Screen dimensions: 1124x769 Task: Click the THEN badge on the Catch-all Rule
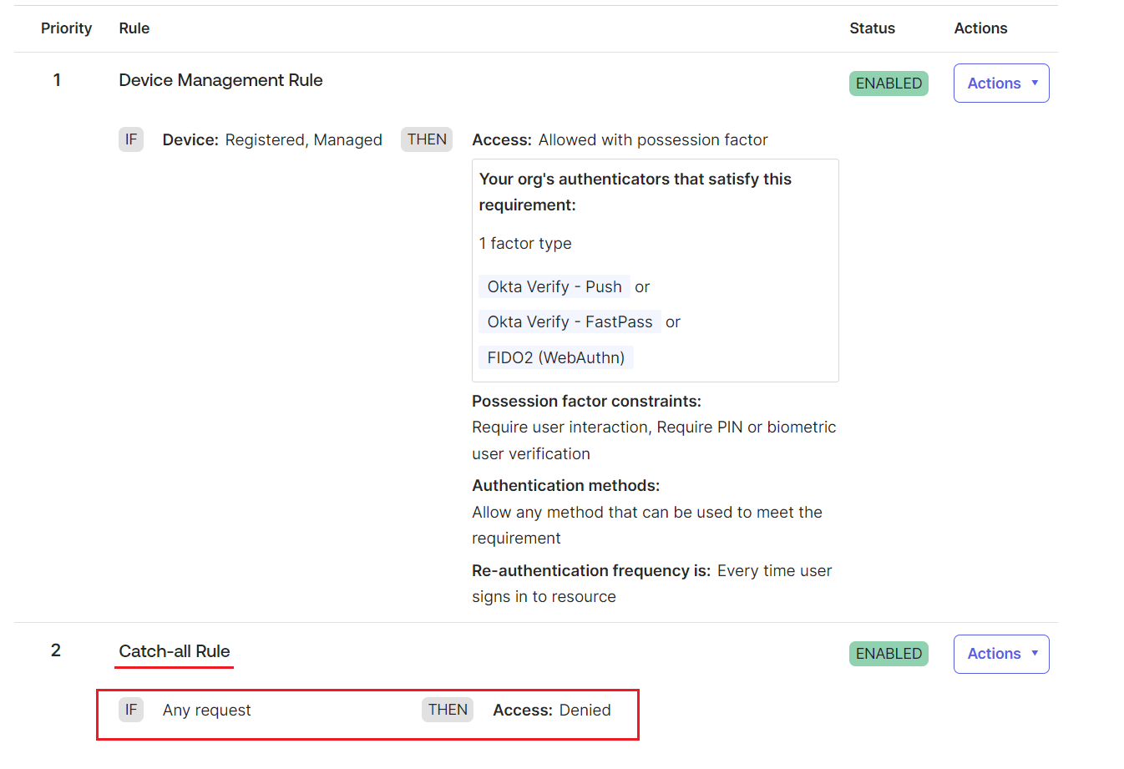click(447, 710)
